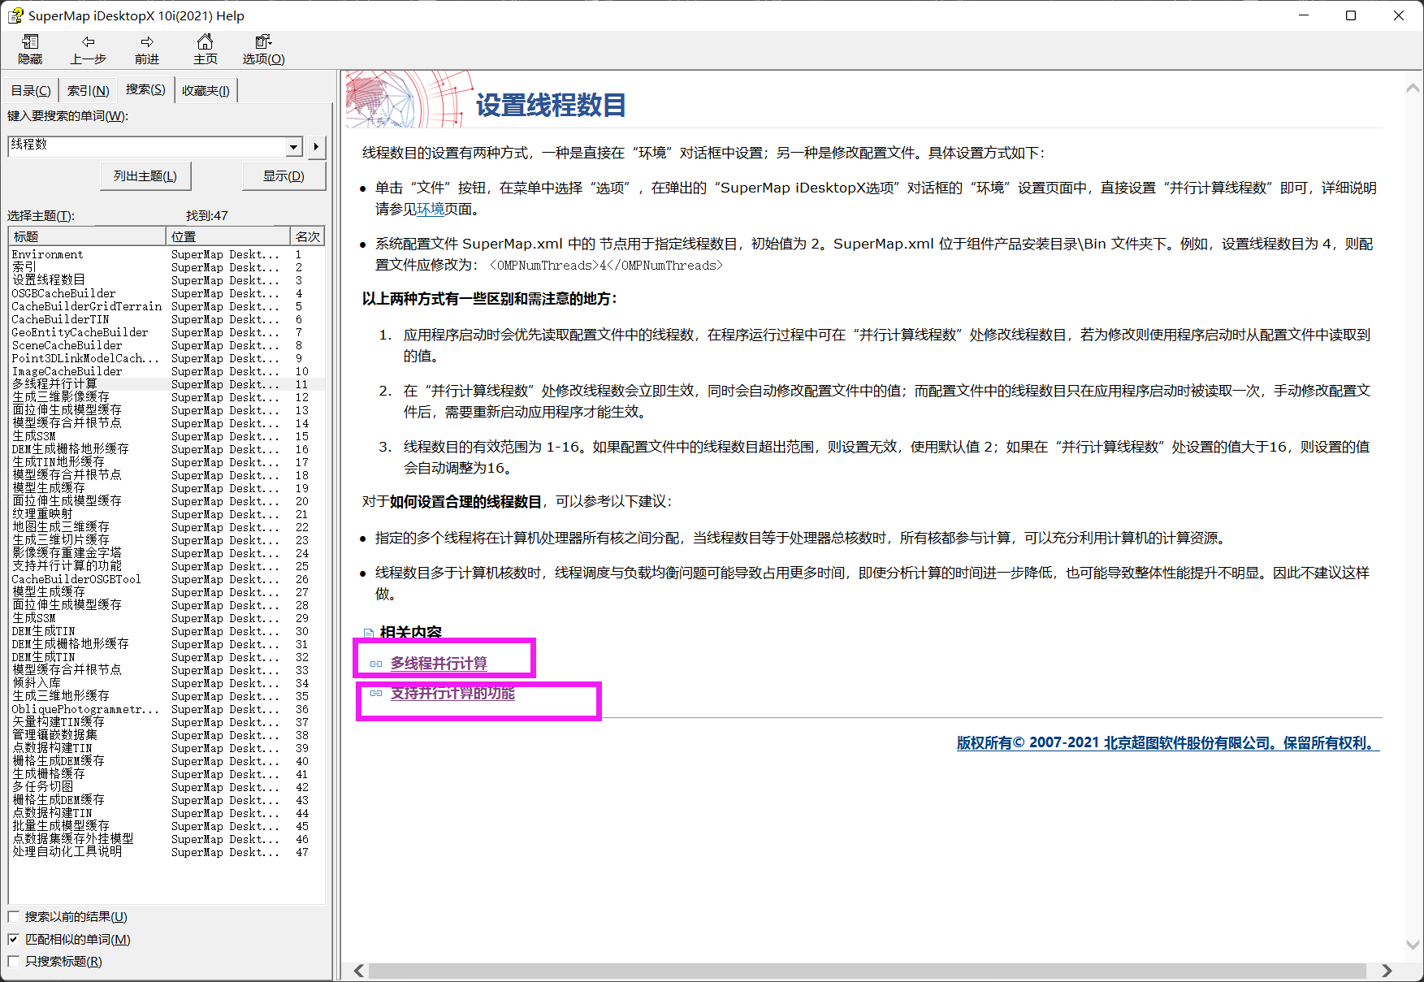Screen dimensions: 1424x982
Task: Select the 影像缓存重建金字塔 result row
Action: [167, 553]
